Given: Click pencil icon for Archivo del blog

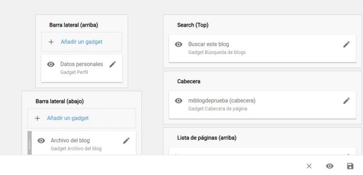Looking at the screenshot, I should [x=126, y=141].
